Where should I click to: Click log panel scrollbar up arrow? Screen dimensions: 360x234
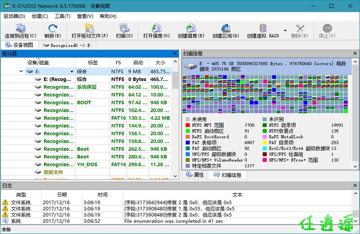point(355,193)
